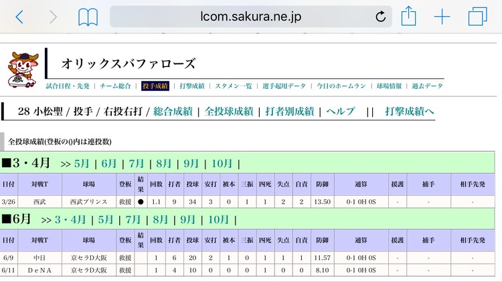
Task: Open the スタメン一覧 menu link
Action: pos(234,86)
